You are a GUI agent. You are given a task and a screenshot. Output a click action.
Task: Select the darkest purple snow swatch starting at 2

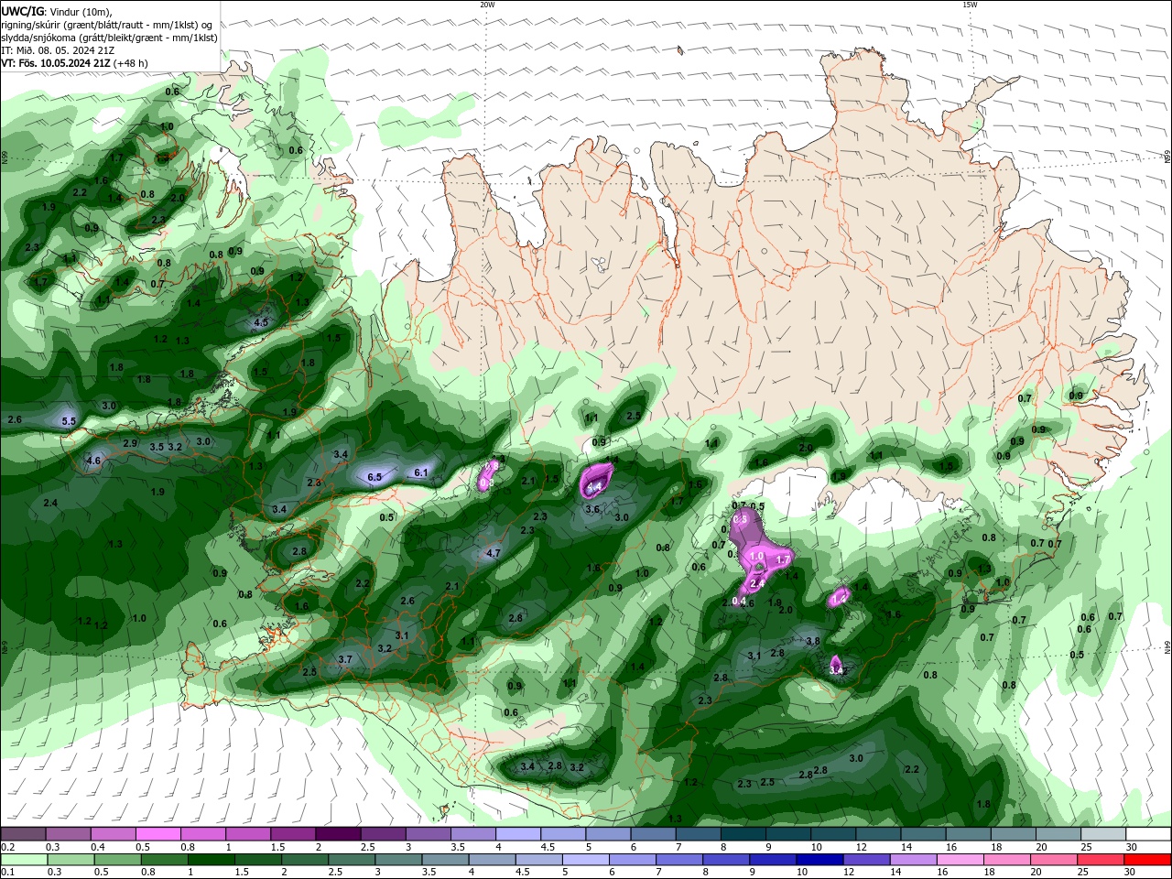[337, 834]
